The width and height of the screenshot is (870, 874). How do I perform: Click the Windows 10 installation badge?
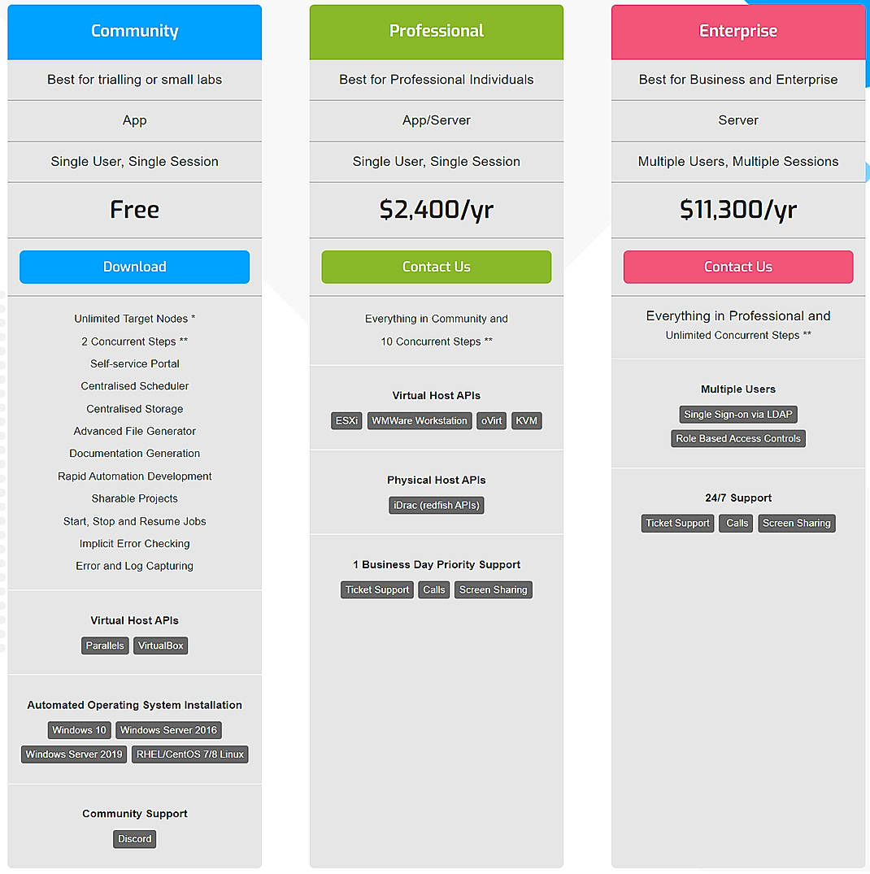(79, 730)
